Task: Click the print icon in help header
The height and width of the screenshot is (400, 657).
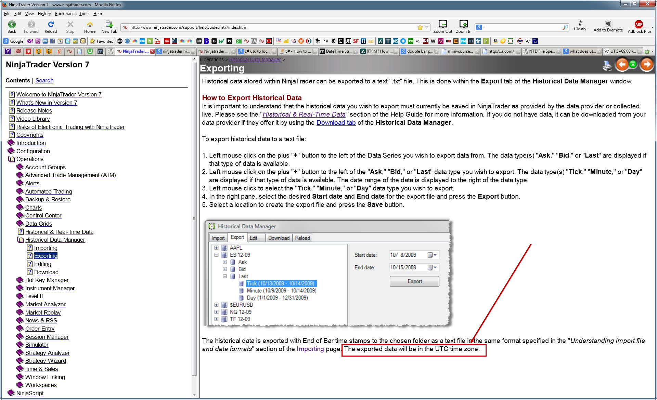Action: coord(607,66)
